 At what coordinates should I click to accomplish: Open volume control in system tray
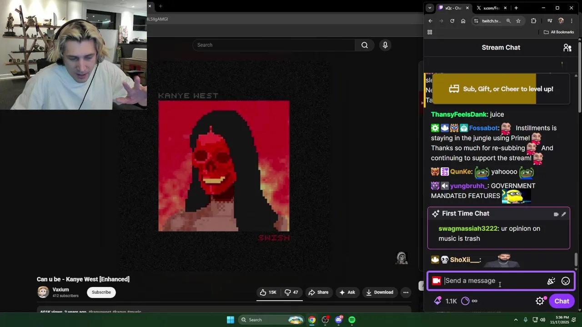pyautogui.click(x=542, y=320)
